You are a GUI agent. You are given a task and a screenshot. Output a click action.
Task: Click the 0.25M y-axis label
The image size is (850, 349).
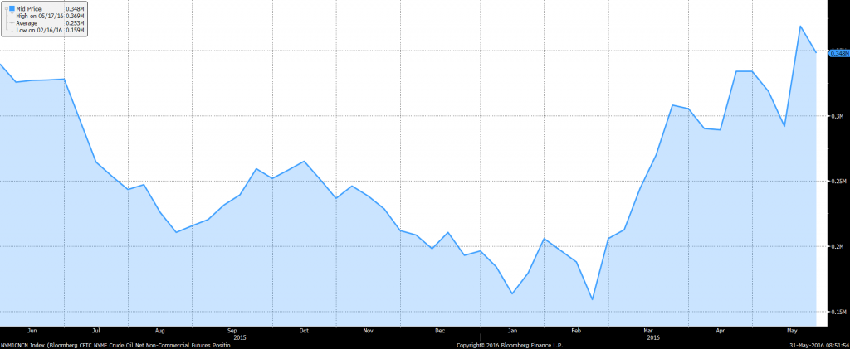tap(837, 182)
